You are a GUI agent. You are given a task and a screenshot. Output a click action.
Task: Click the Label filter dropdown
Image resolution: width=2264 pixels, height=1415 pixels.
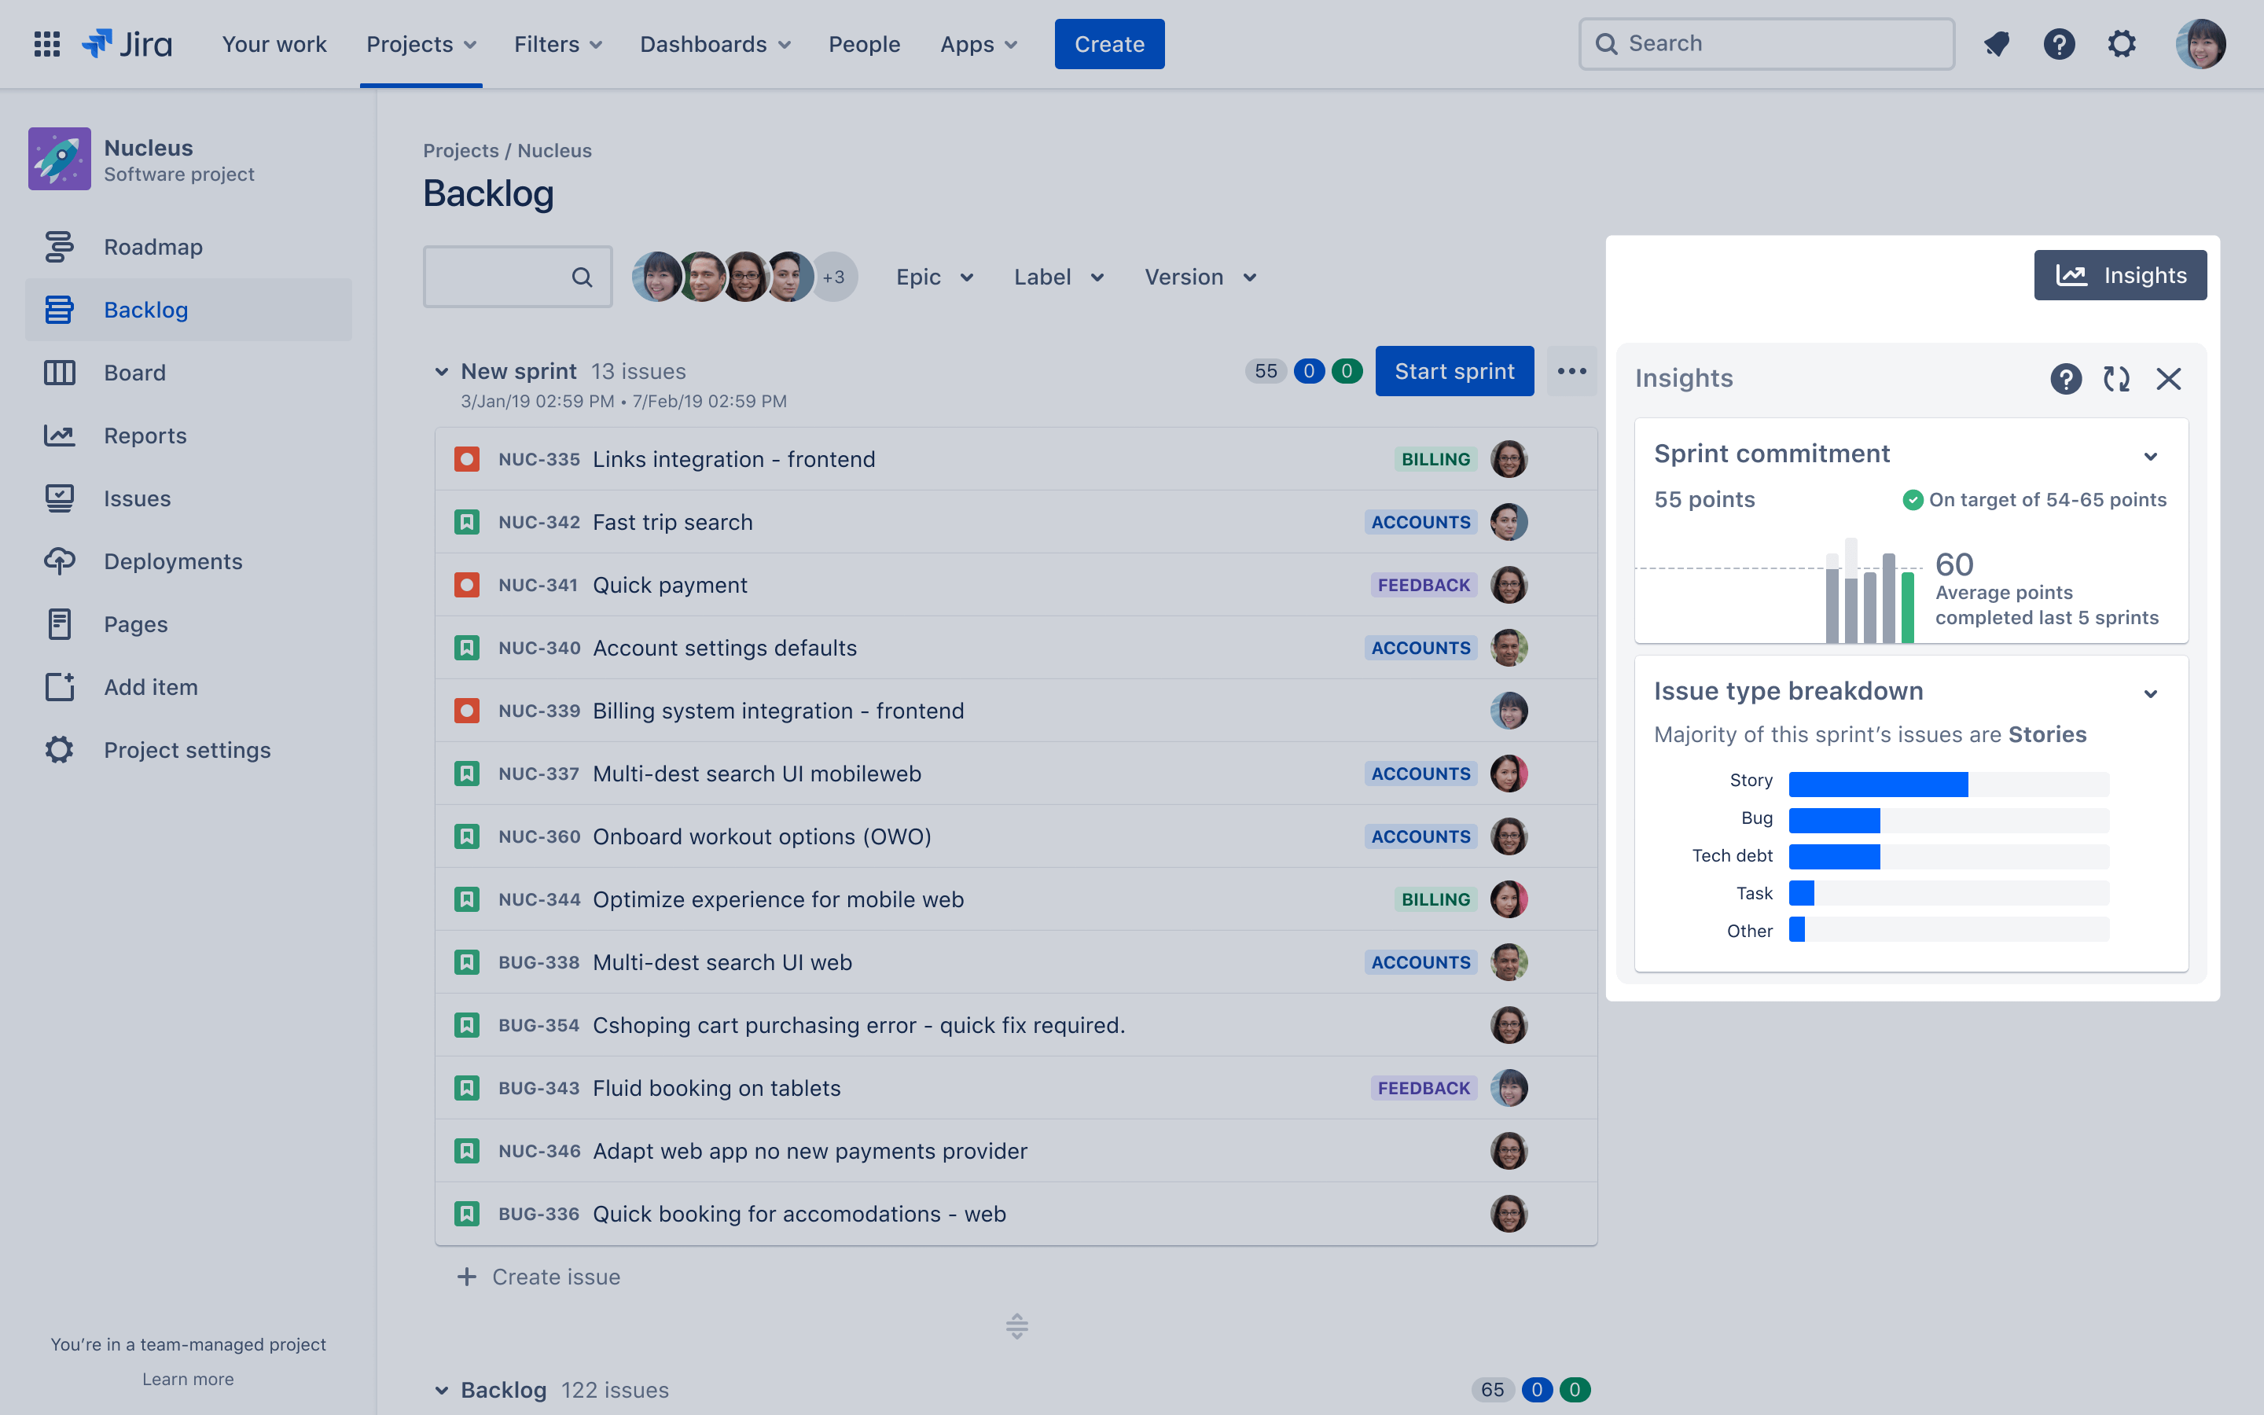(x=1057, y=275)
